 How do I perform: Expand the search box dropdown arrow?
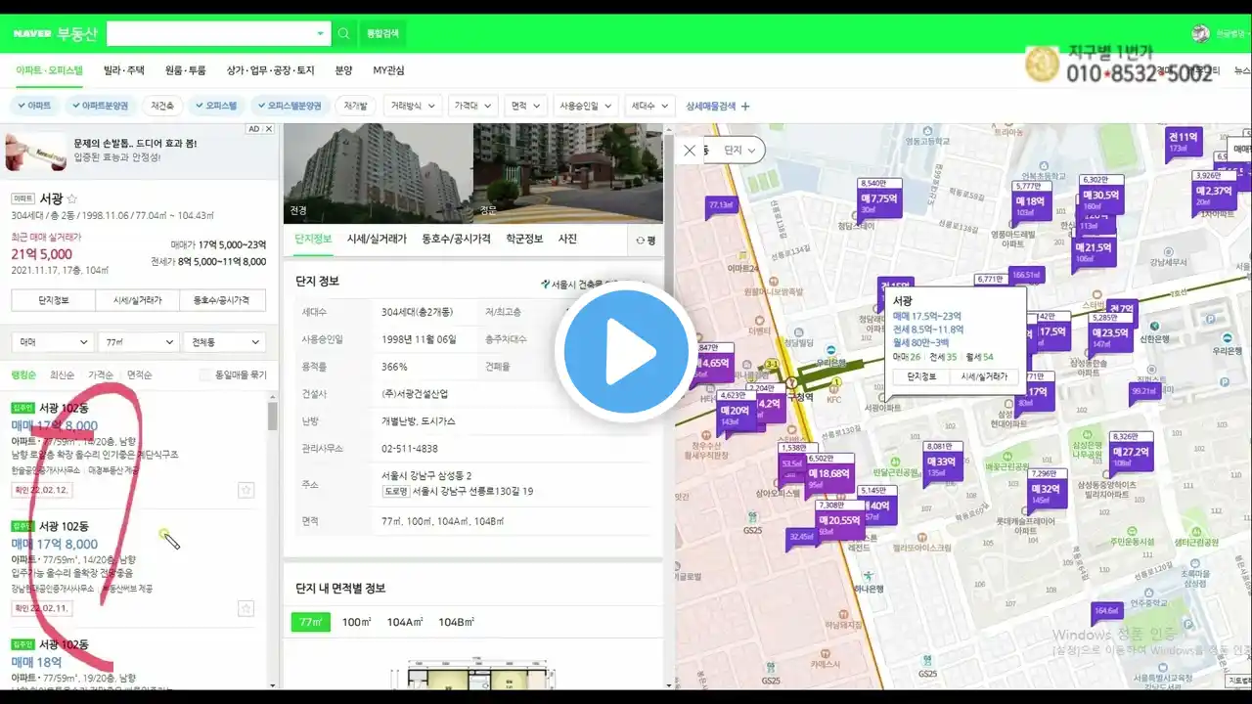320,33
